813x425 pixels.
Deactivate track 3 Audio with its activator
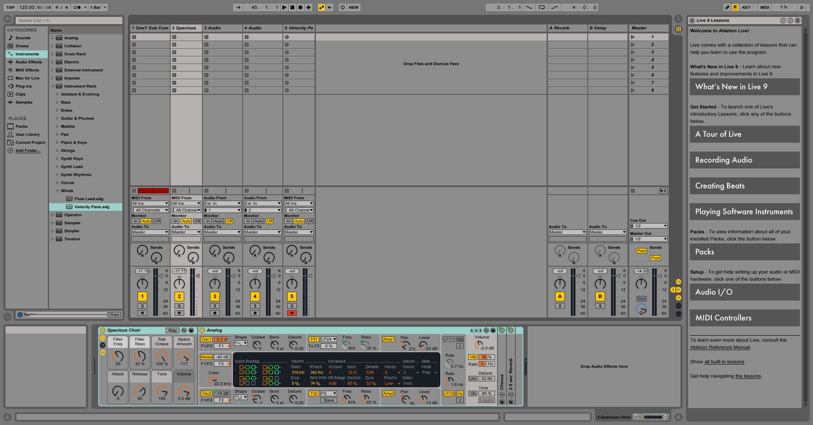(215, 296)
